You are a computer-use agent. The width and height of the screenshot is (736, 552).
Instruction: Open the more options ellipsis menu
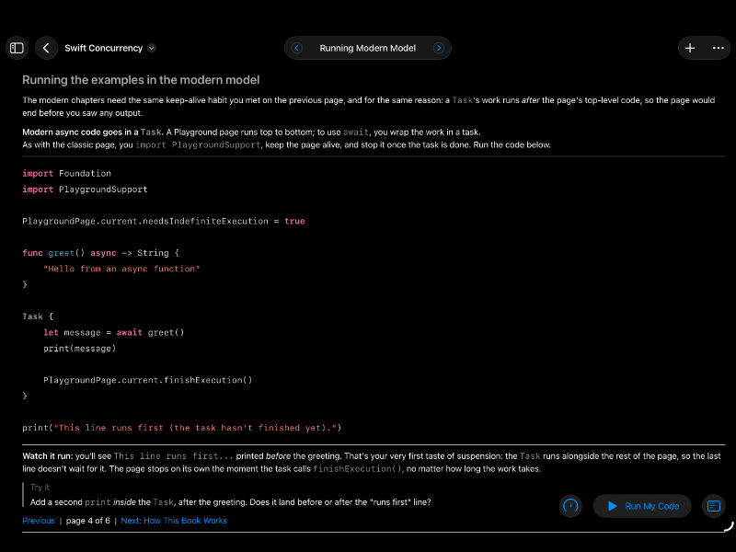[719, 48]
